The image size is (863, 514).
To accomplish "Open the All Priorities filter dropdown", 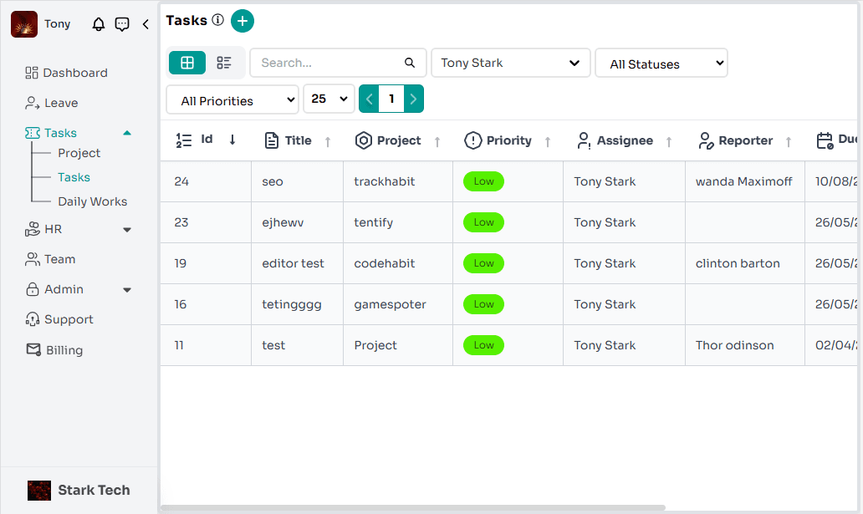I will [x=232, y=99].
